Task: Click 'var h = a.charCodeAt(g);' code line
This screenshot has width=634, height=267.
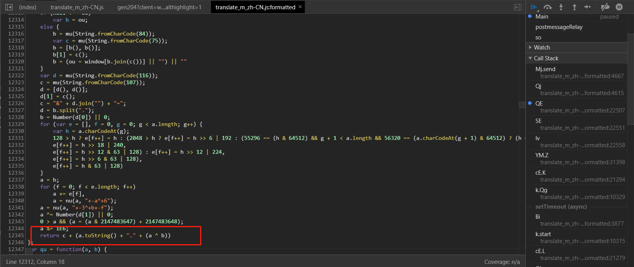Action: coord(91,131)
